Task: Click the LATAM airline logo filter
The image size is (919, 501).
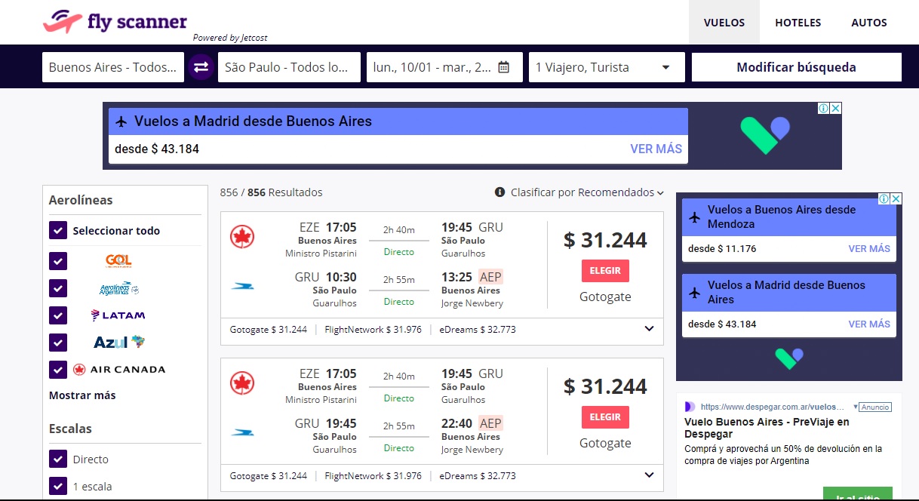Action: click(x=118, y=315)
